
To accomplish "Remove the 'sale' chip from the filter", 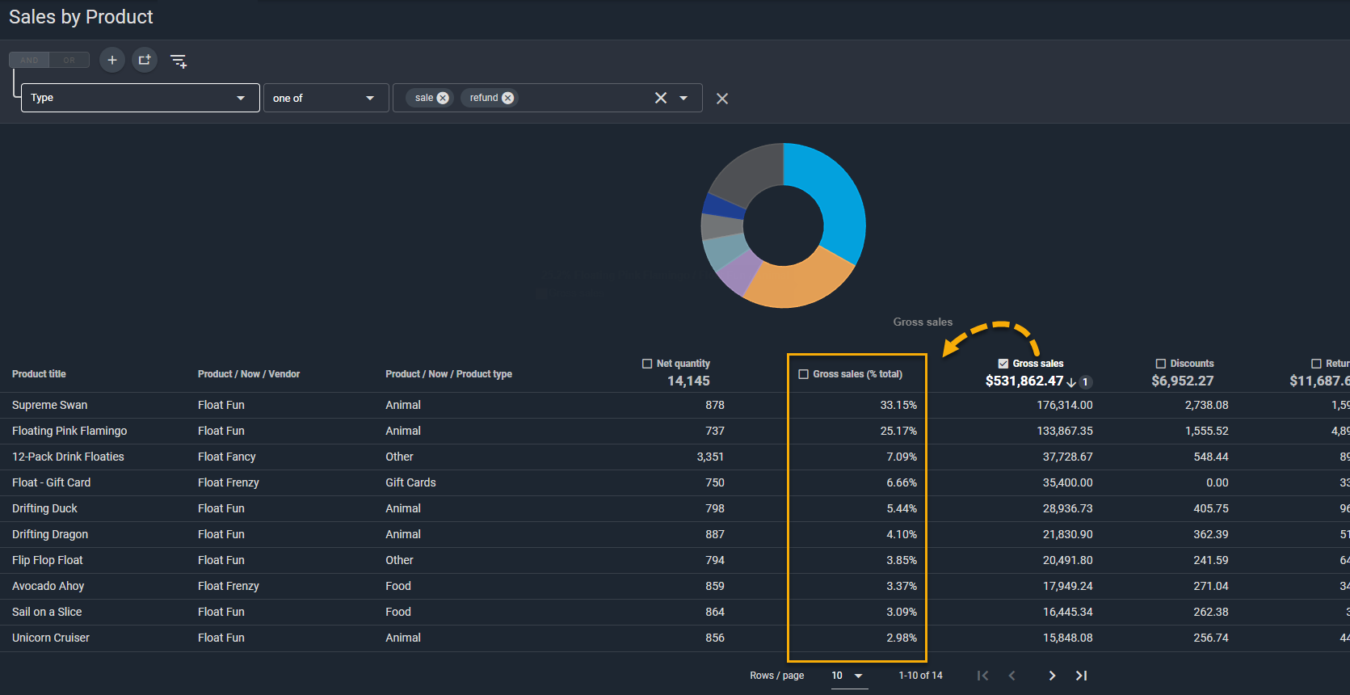I will (x=443, y=98).
